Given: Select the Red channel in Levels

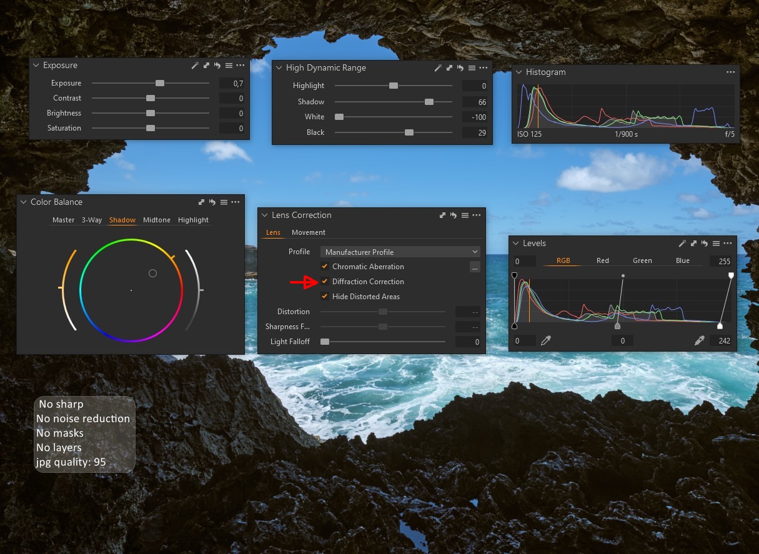Looking at the screenshot, I should [602, 260].
